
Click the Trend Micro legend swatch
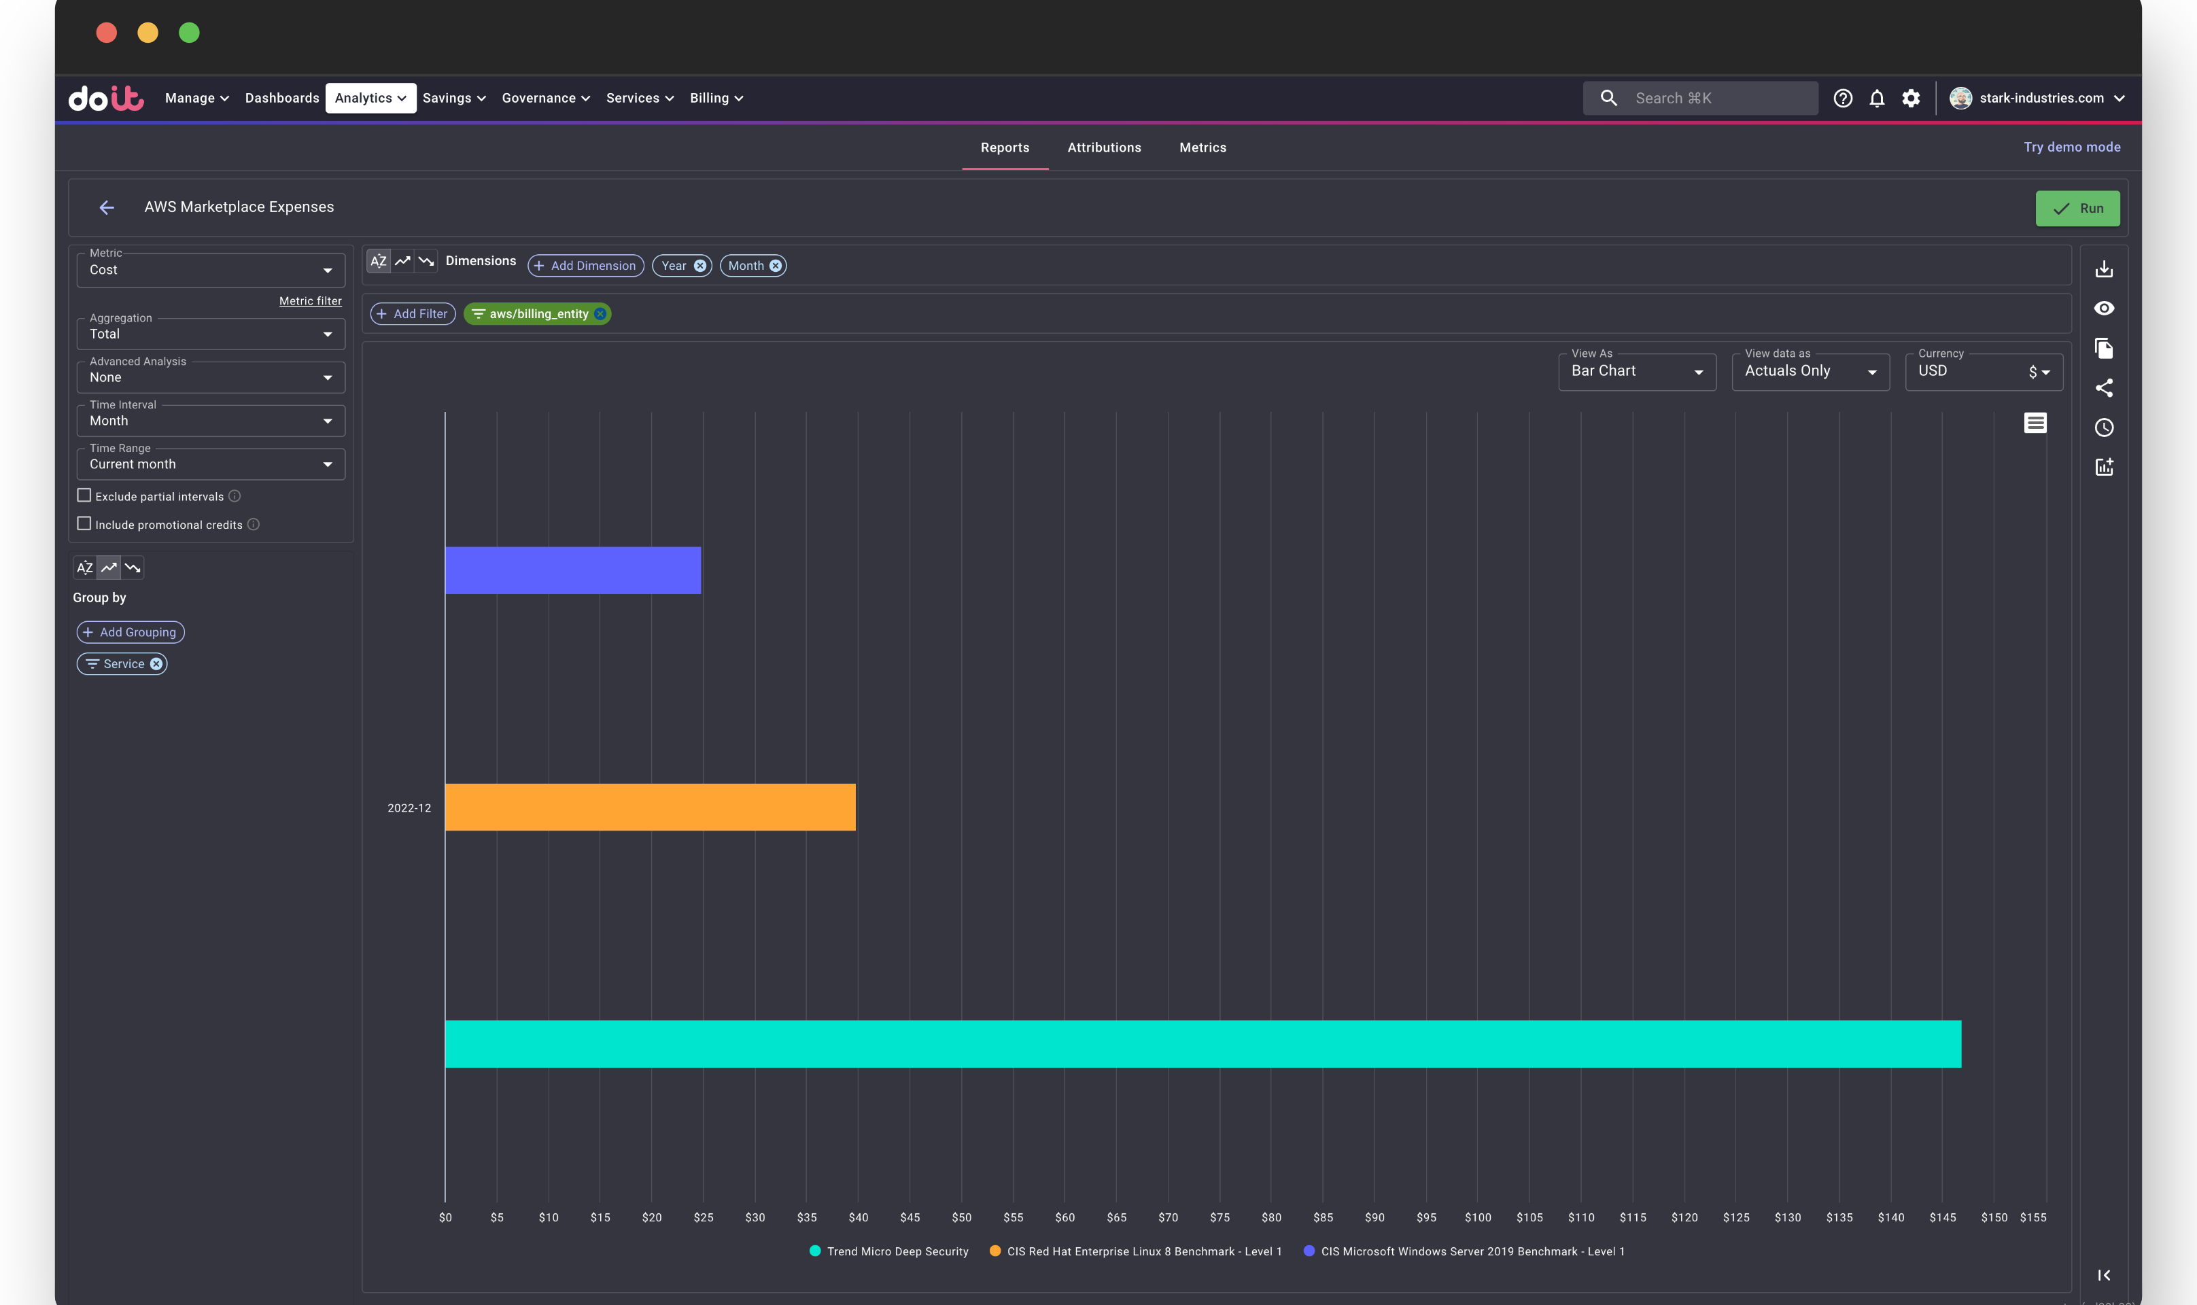tap(815, 1251)
